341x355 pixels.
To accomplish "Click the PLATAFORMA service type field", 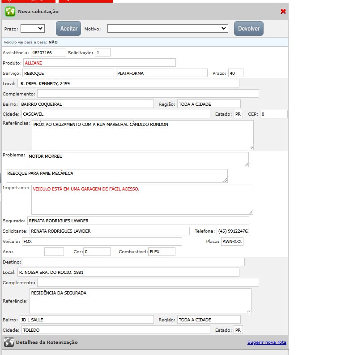I will pos(162,73).
